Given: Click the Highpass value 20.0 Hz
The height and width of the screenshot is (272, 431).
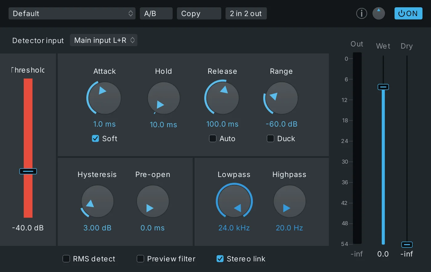Looking at the screenshot, I should pos(289,228).
